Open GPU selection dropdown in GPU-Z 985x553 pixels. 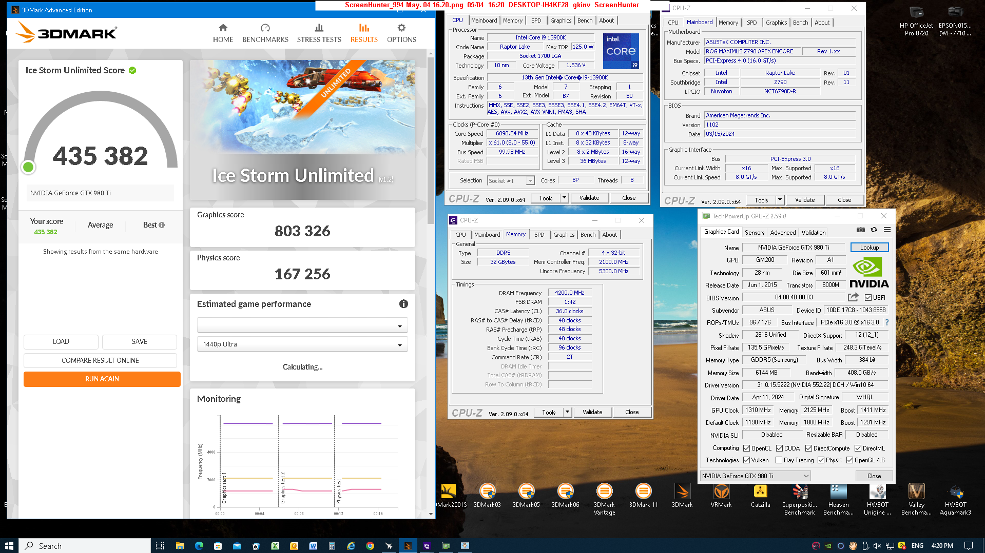pos(756,476)
